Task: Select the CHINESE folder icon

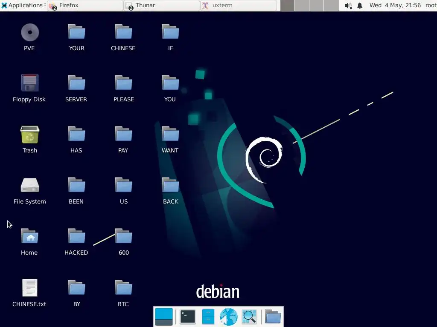Action: pyautogui.click(x=123, y=32)
